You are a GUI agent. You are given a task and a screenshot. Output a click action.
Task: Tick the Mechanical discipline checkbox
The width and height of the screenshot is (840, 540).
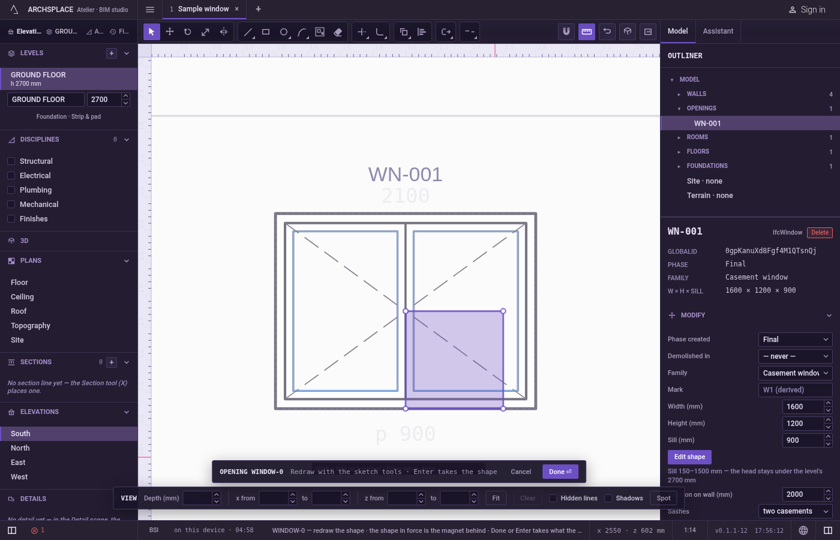tap(11, 205)
